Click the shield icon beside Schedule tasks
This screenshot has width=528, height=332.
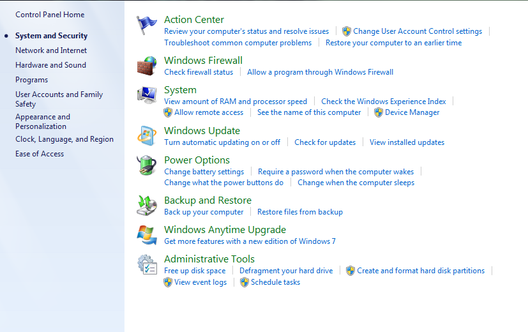coord(245,282)
